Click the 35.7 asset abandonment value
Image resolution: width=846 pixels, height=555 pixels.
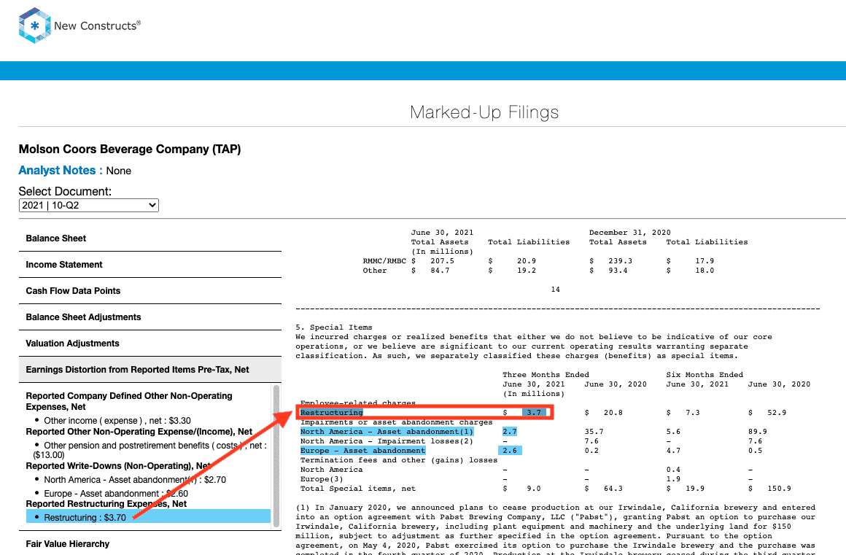tap(594, 432)
